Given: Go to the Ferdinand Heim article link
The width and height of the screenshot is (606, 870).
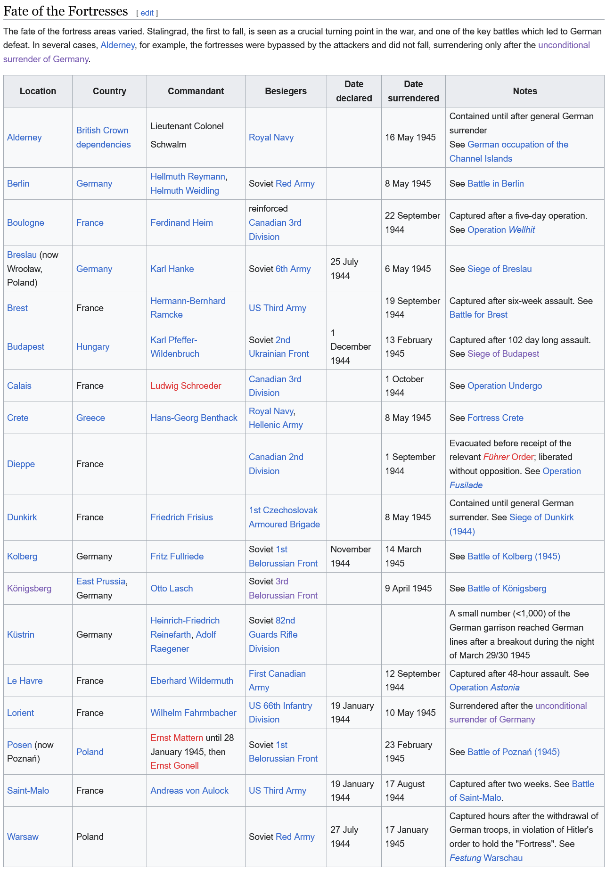Looking at the screenshot, I should pos(182,223).
